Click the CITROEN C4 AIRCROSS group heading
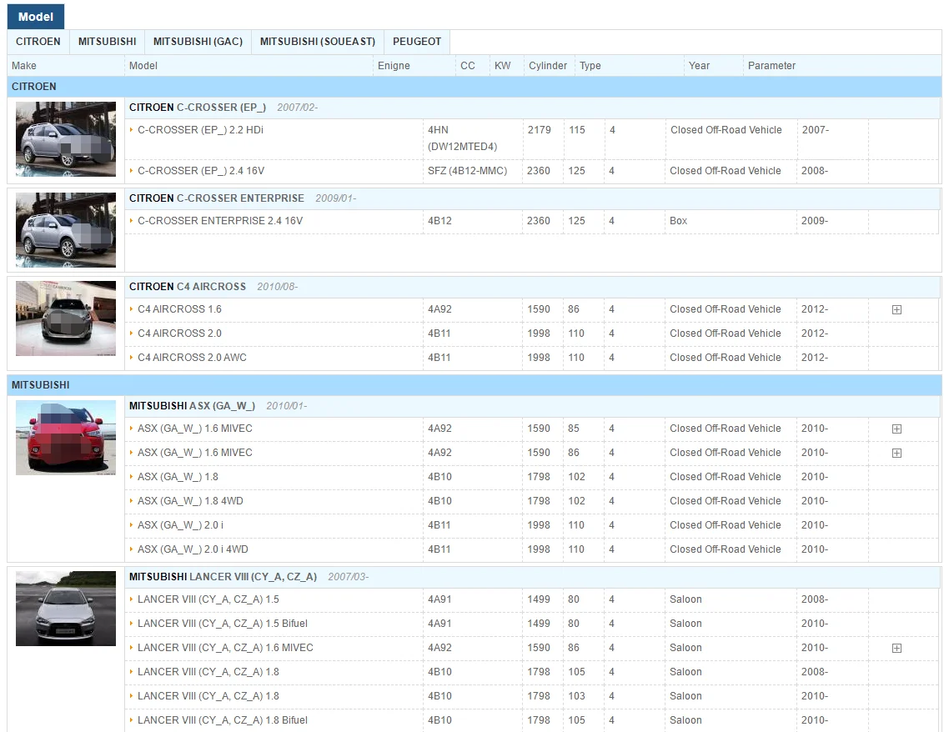The width and height of the screenshot is (944, 732). (188, 287)
